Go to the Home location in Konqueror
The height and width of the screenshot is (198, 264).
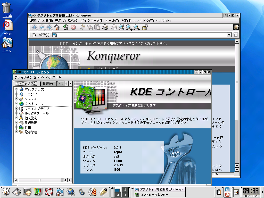pyautogui.click(x=57, y=27)
